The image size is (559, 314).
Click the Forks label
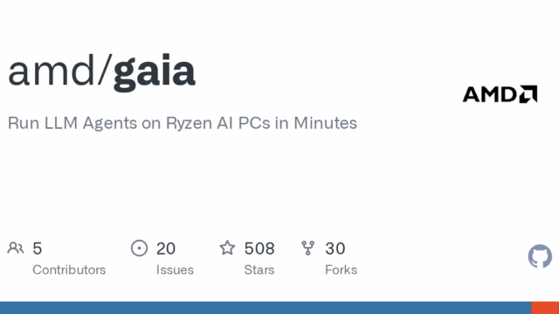[x=341, y=270]
